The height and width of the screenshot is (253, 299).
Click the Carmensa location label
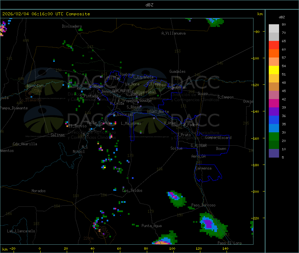point(203,168)
